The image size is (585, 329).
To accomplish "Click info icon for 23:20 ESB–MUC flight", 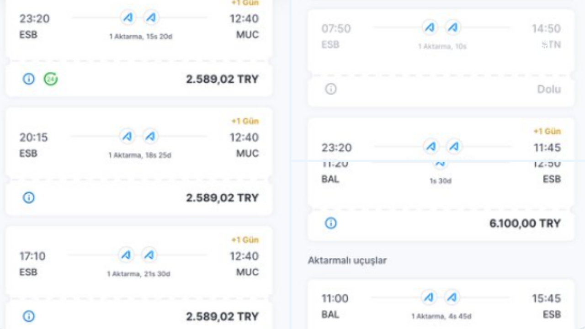I will tap(29, 79).
